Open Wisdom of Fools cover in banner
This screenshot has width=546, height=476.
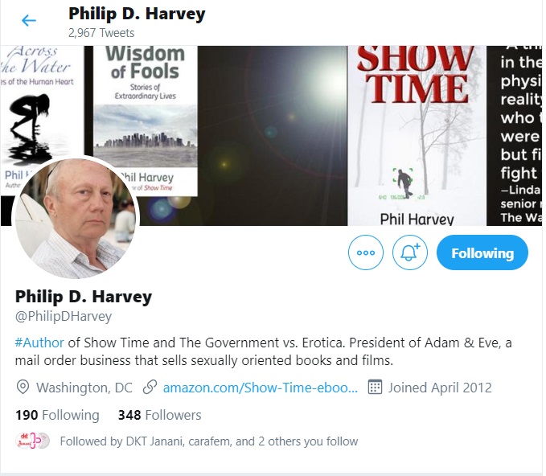coord(146,118)
